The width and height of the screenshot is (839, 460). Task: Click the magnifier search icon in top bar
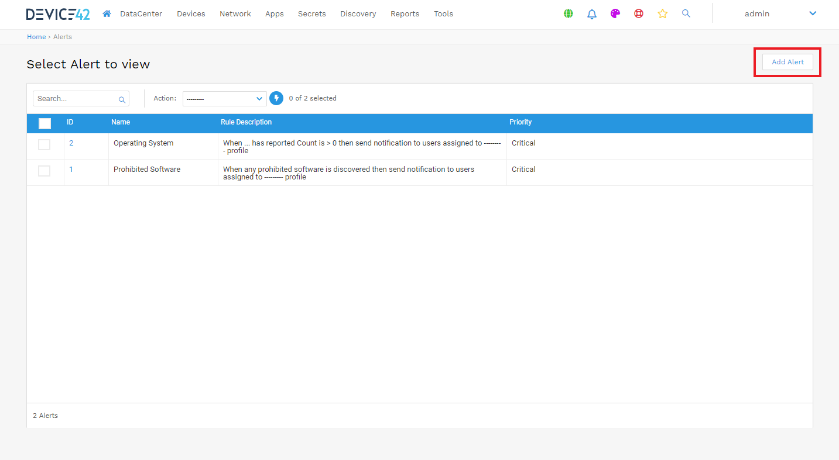[686, 13]
